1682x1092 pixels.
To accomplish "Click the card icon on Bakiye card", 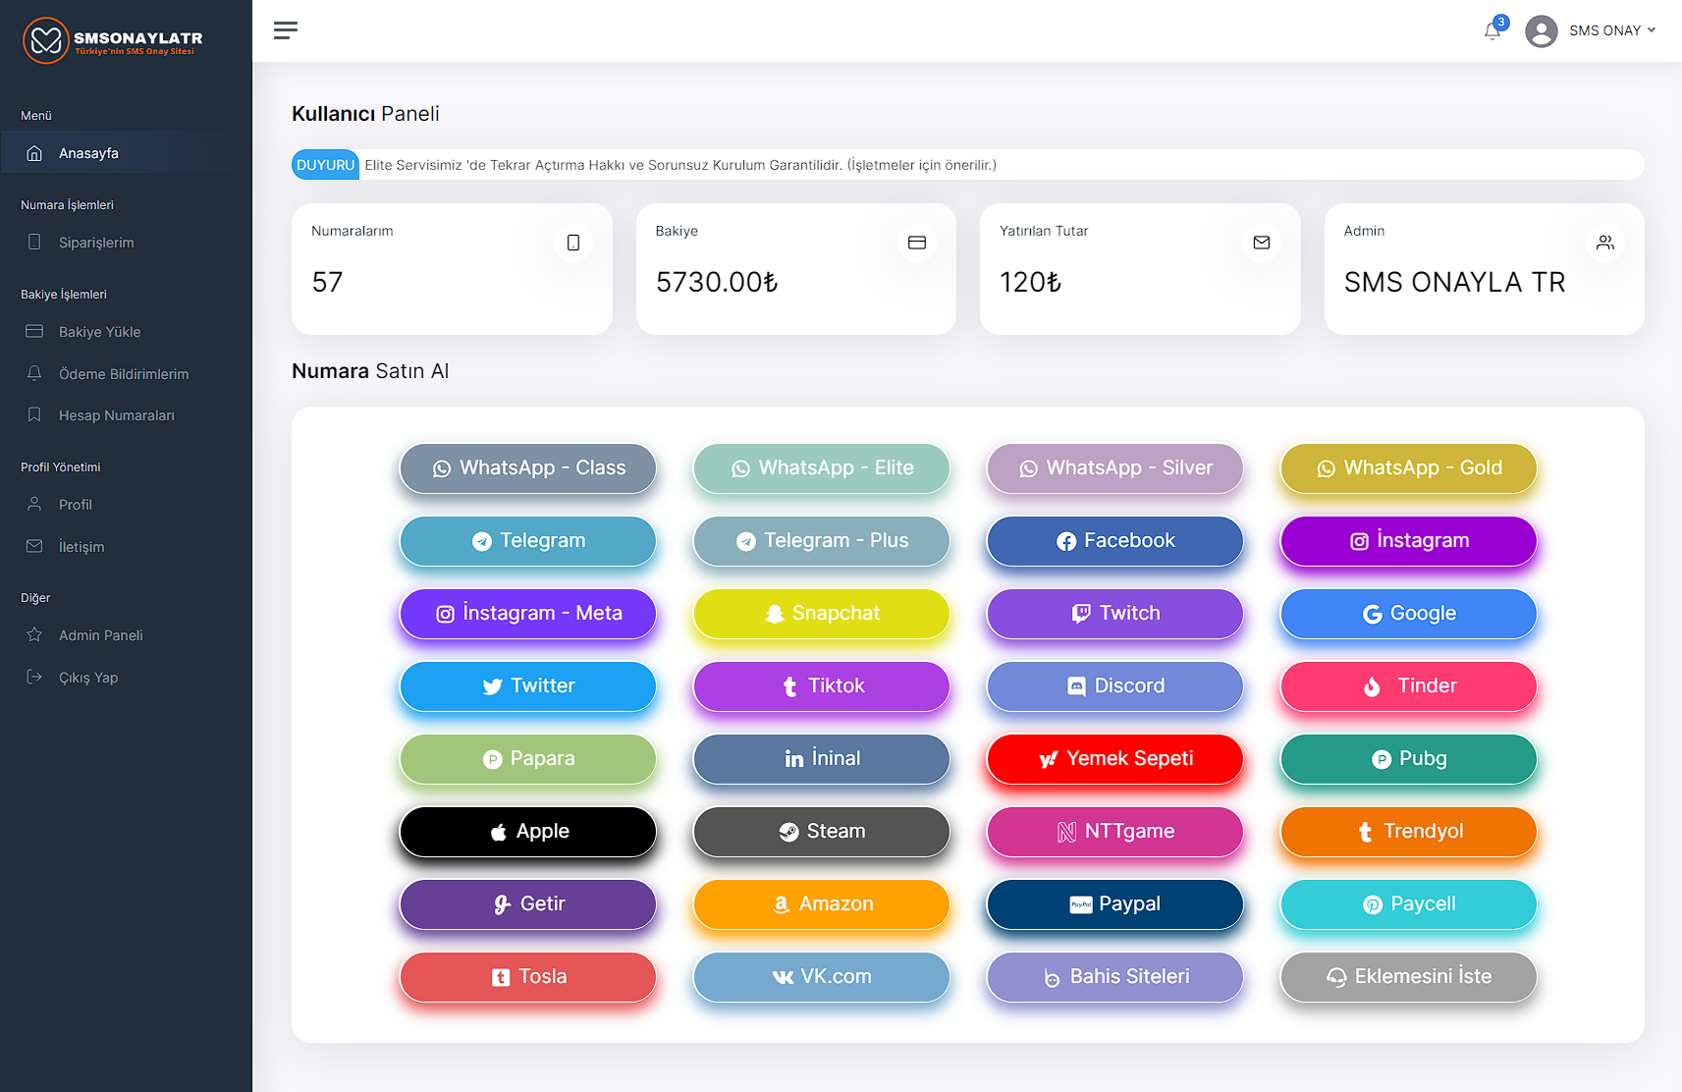I will [917, 243].
